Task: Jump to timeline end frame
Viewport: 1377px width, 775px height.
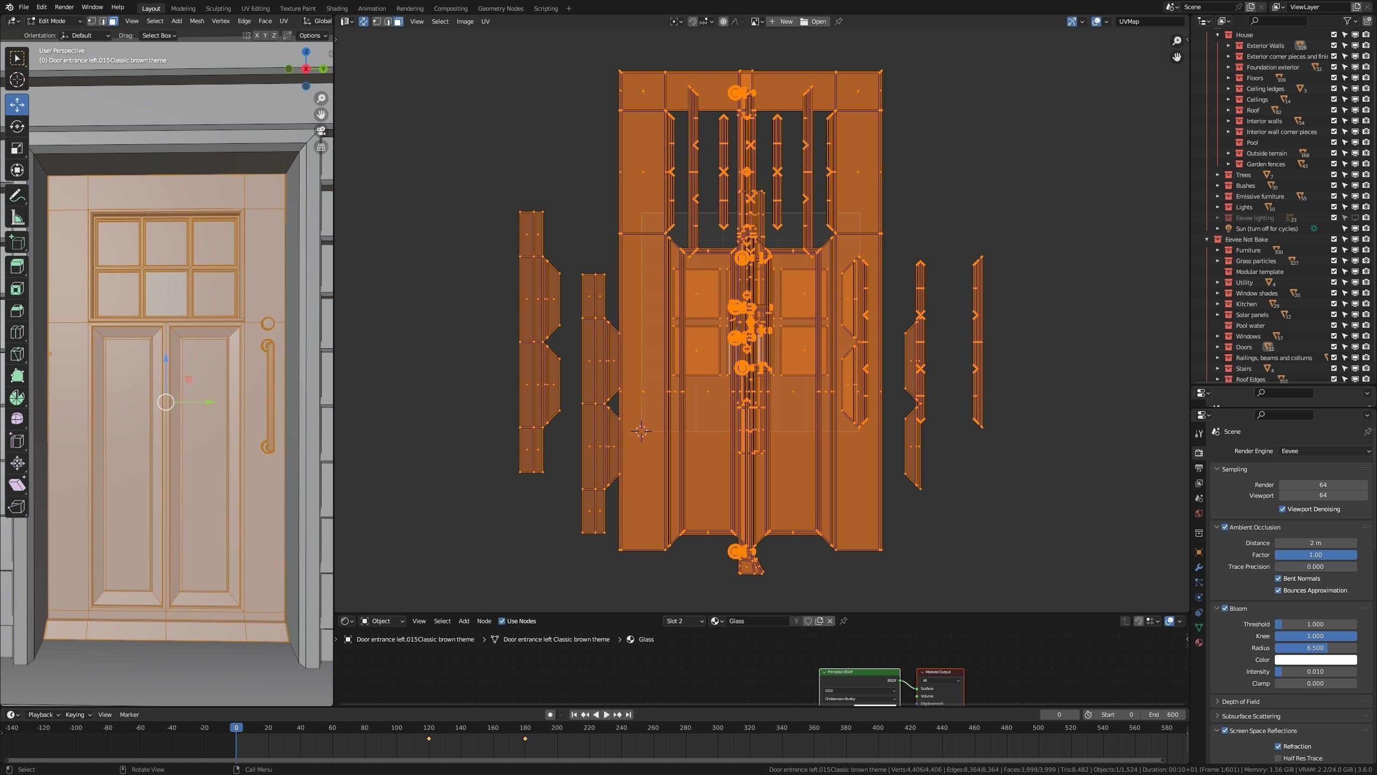Action: (x=628, y=715)
